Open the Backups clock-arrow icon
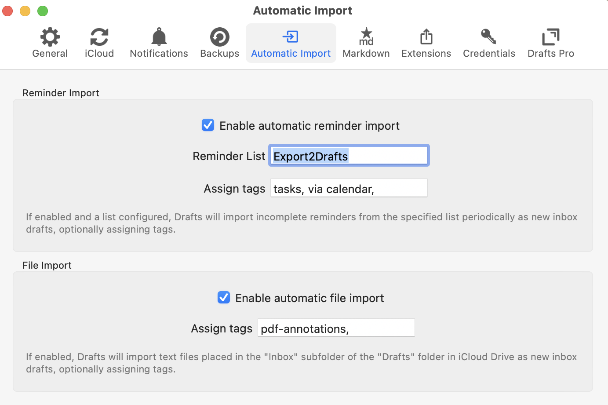The height and width of the screenshot is (405, 608). [219, 37]
